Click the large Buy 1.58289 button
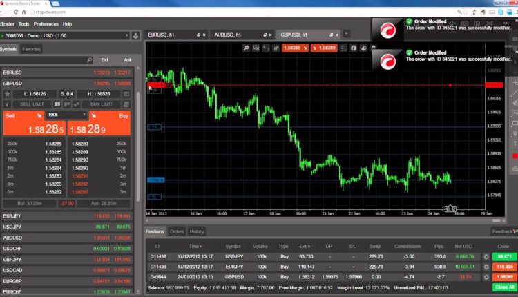518x297 pixels. pyautogui.click(x=99, y=123)
